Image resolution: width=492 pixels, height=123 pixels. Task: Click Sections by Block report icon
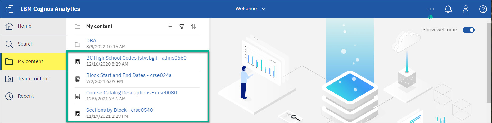point(78,114)
